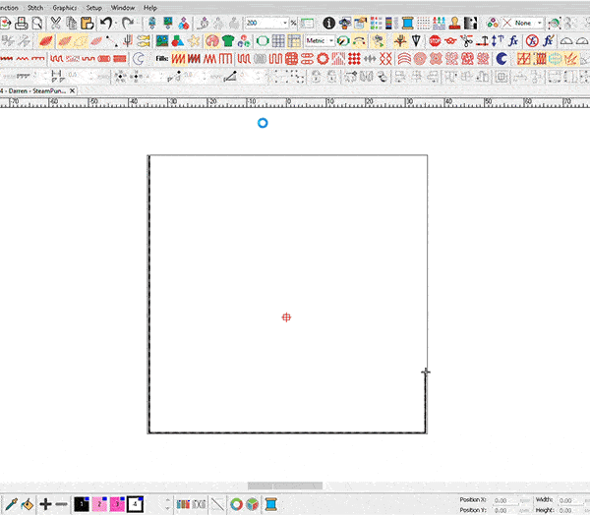Image resolution: width=590 pixels, height=515 pixels.
Task: Toggle the highlighted orange diagonal pattern effect
Action: [523, 59]
